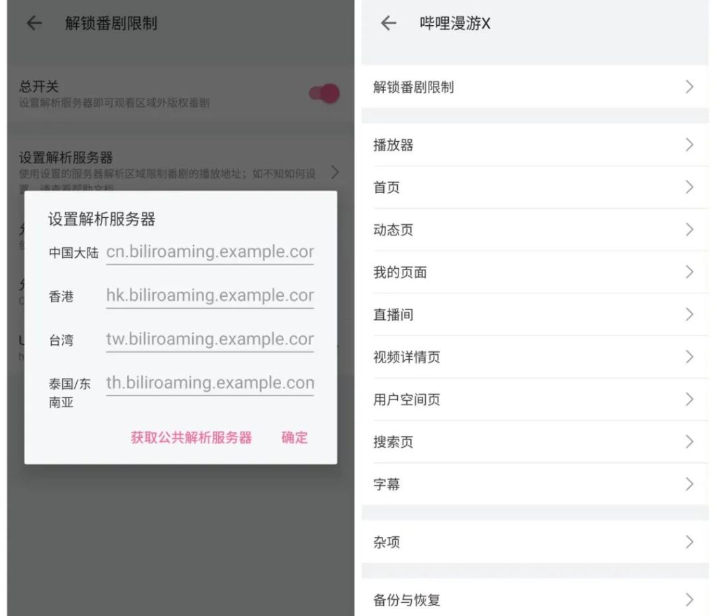Viewport: 716px width, 616px height.
Task: Expand chevron next to 动态页
Action: tap(689, 230)
